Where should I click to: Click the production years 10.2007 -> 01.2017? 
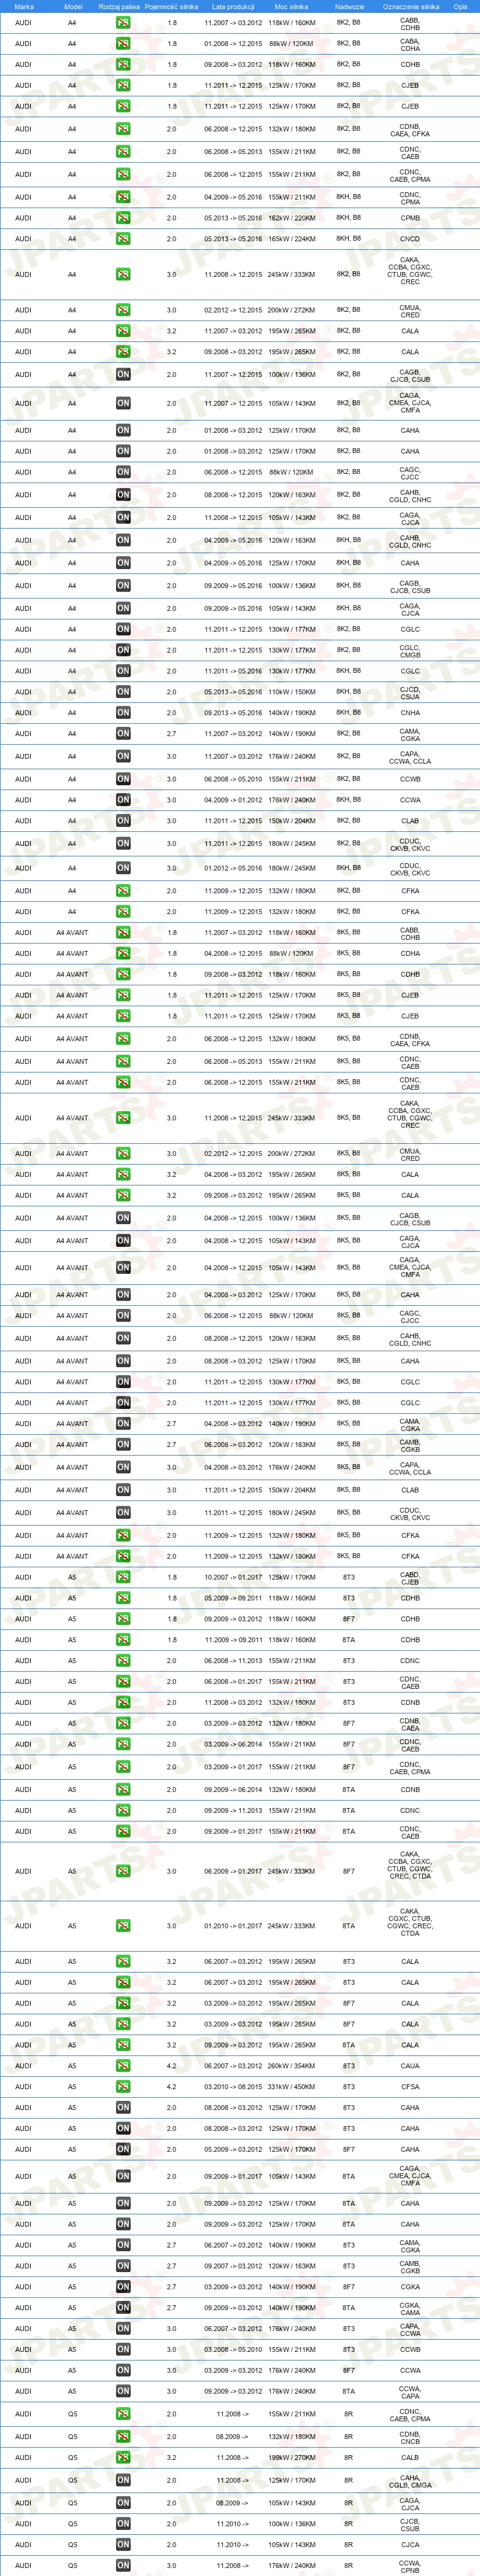(233, 1577)
